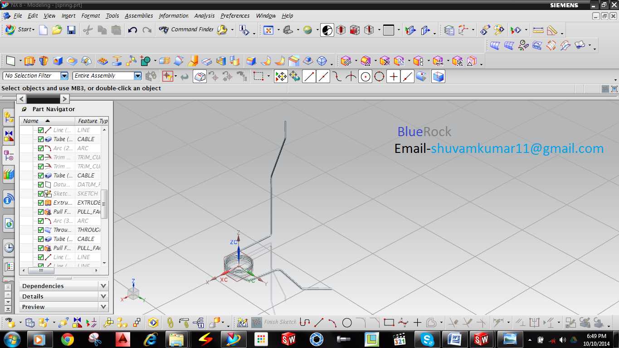Image resolution: width=619 pixels, height=348 pixels.
Task: Click the right arrow above Part Navigator
Action: (65, 98)
